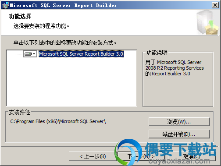
Task: Click the 功能说明 description text
Action: 175,68
